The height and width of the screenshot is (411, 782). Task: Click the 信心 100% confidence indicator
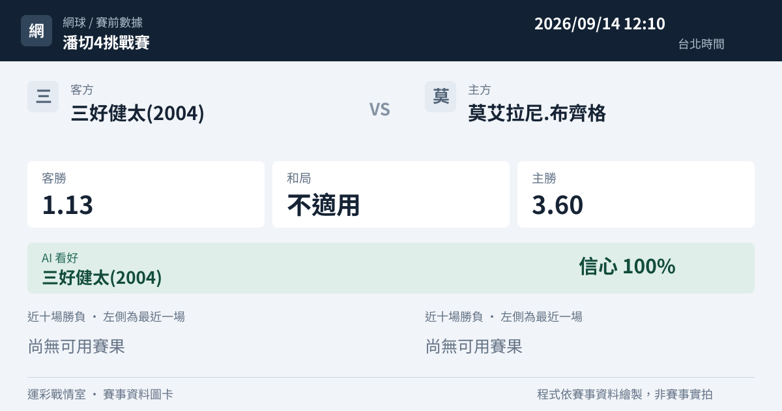click(627, 266)
